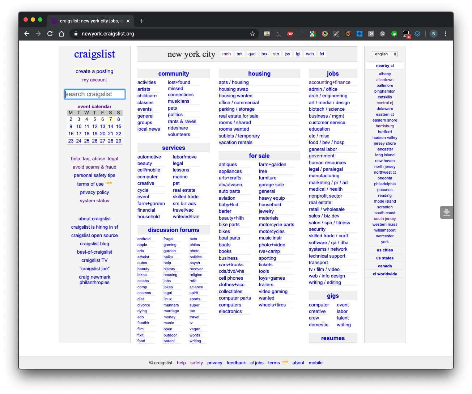Open the missed connections link
The height and width of the screenshot is (394, 472).
pos(180,92)
